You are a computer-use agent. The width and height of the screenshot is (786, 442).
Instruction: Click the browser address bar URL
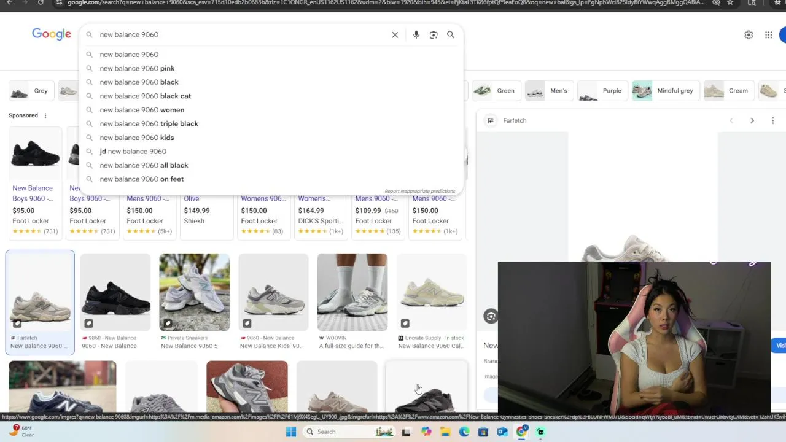point(386,3)
